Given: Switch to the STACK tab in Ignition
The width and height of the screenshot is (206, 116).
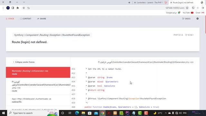Looking at the screenshot, I should pos(10,19).
